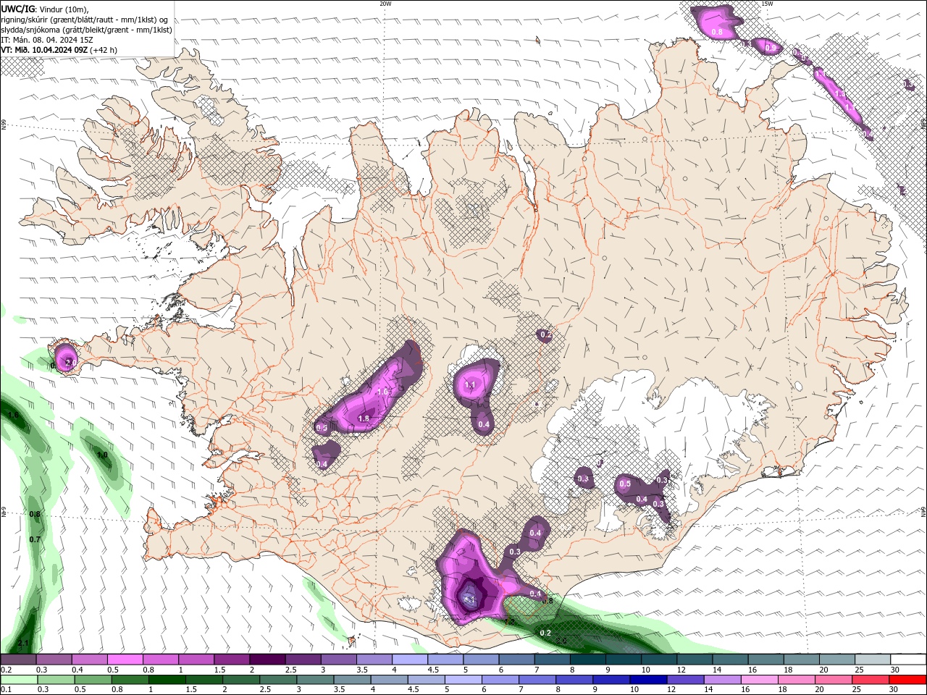Click the 20W longitude label
Screen dimensions: 927x695
pos(385,4)
